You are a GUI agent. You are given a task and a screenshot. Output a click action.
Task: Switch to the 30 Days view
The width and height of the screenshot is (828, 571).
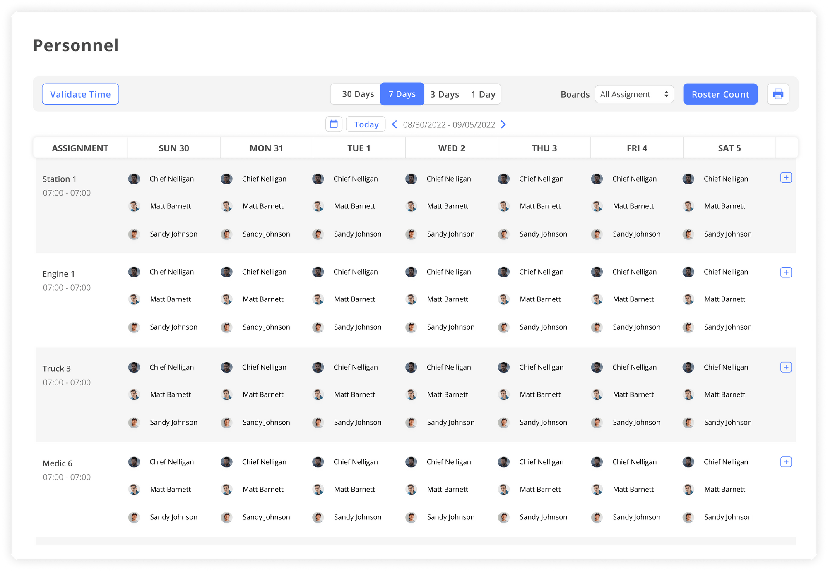point(356,94)
